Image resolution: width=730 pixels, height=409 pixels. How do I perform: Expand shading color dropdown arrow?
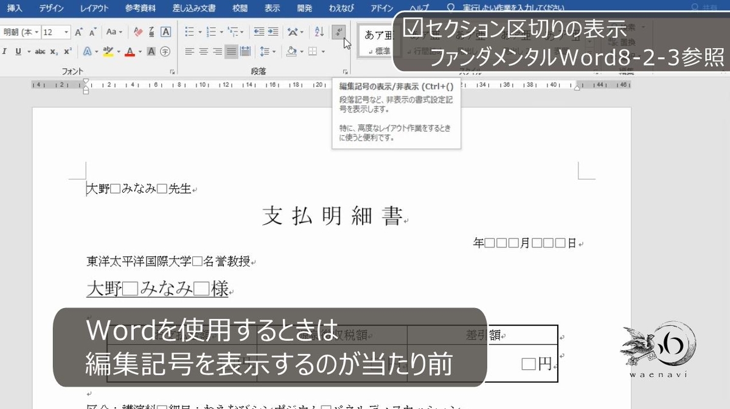pyautogui.click(x=302, y=52)
